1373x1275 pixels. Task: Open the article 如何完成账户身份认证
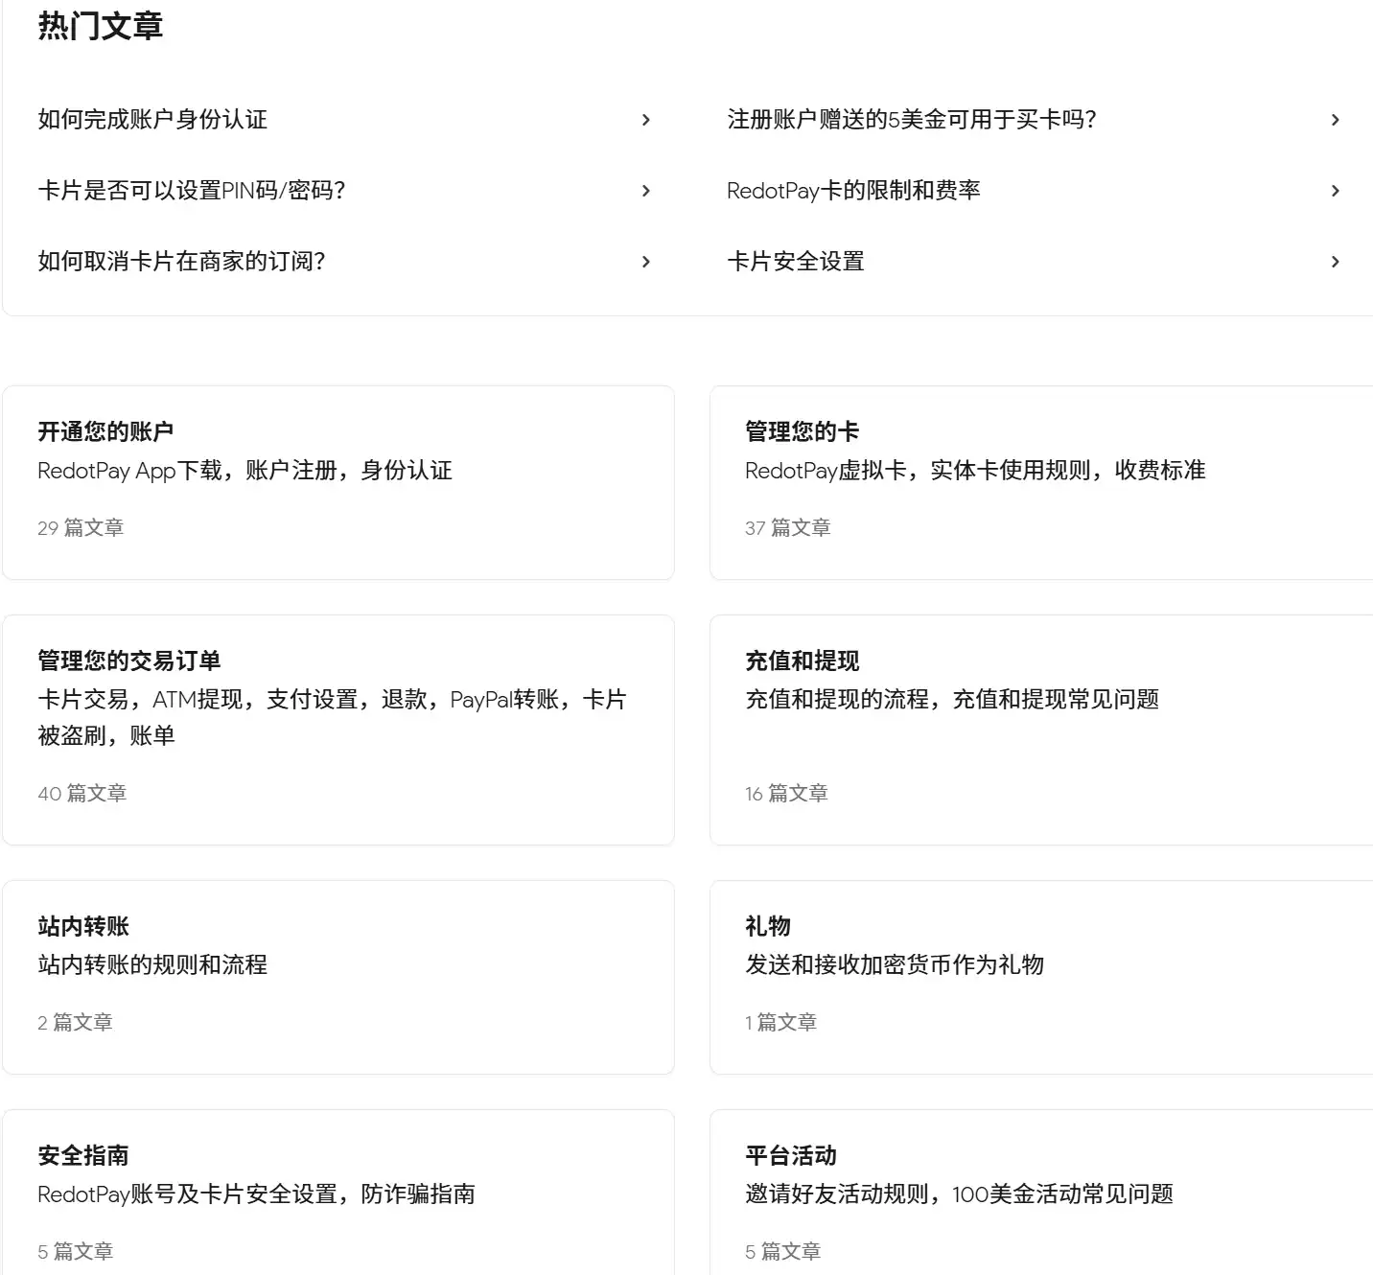pyautogui.click(x=152, y=119)
